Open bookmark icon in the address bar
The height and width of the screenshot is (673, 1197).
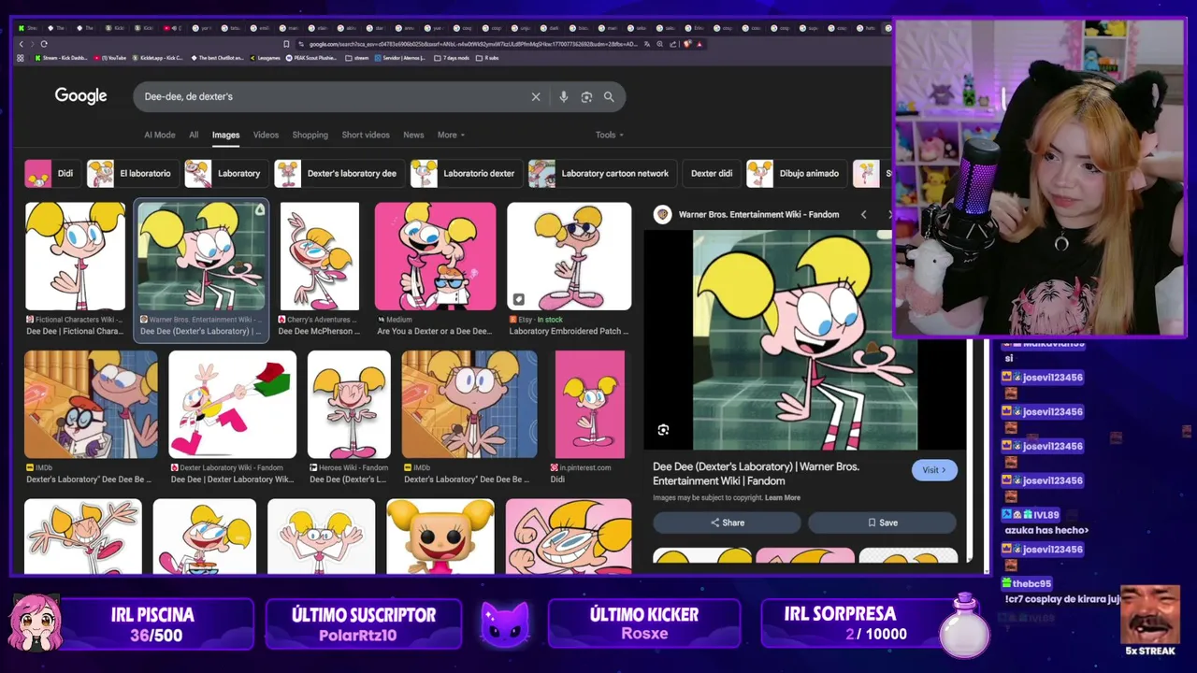click(x=286, y=44)
